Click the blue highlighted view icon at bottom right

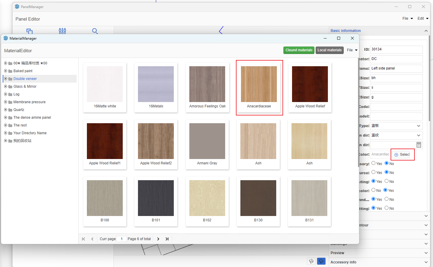pyautogui.click(x=321, y=261)
